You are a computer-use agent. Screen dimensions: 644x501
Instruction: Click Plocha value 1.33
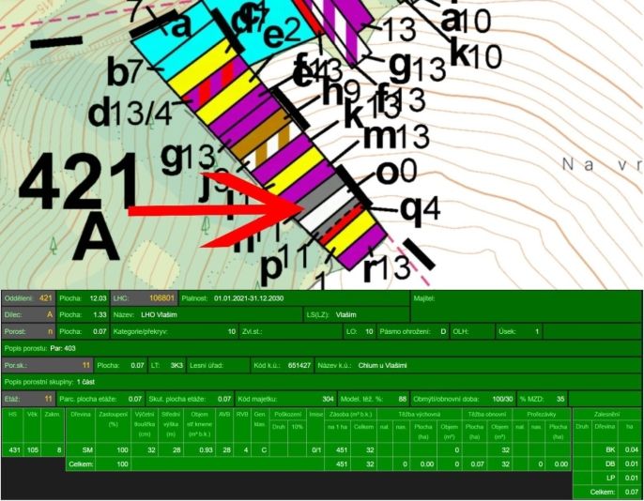(99, 314)
